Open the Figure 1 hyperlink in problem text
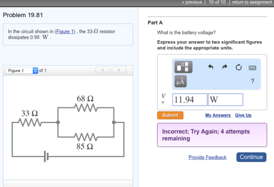 (x=65, y=31)
